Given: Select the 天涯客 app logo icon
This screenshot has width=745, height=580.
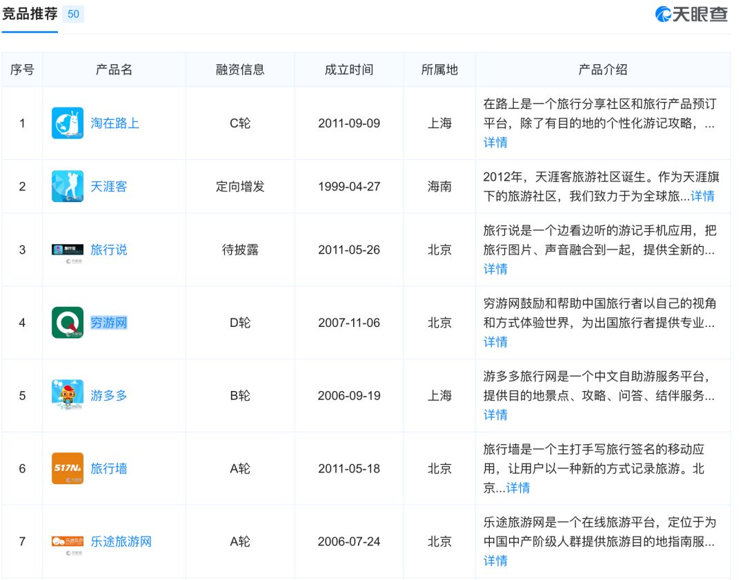Looking at the screenshot, I should click(x=67, y=186).
